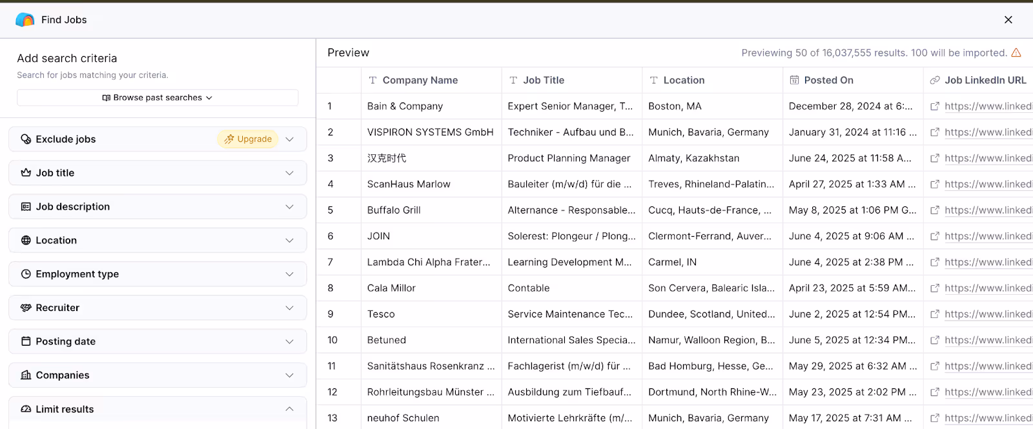Viewport: 1033px width, 429px height.
Task: Select the JOIN company cell
Action: [431, 236]
